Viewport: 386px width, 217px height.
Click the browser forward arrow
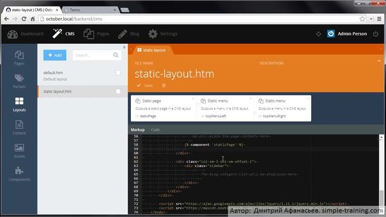pyautogui.click(x=15, y=19)
